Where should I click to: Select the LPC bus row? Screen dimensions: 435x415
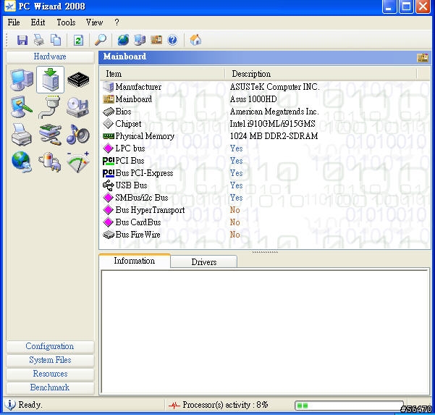click(265, 148)
